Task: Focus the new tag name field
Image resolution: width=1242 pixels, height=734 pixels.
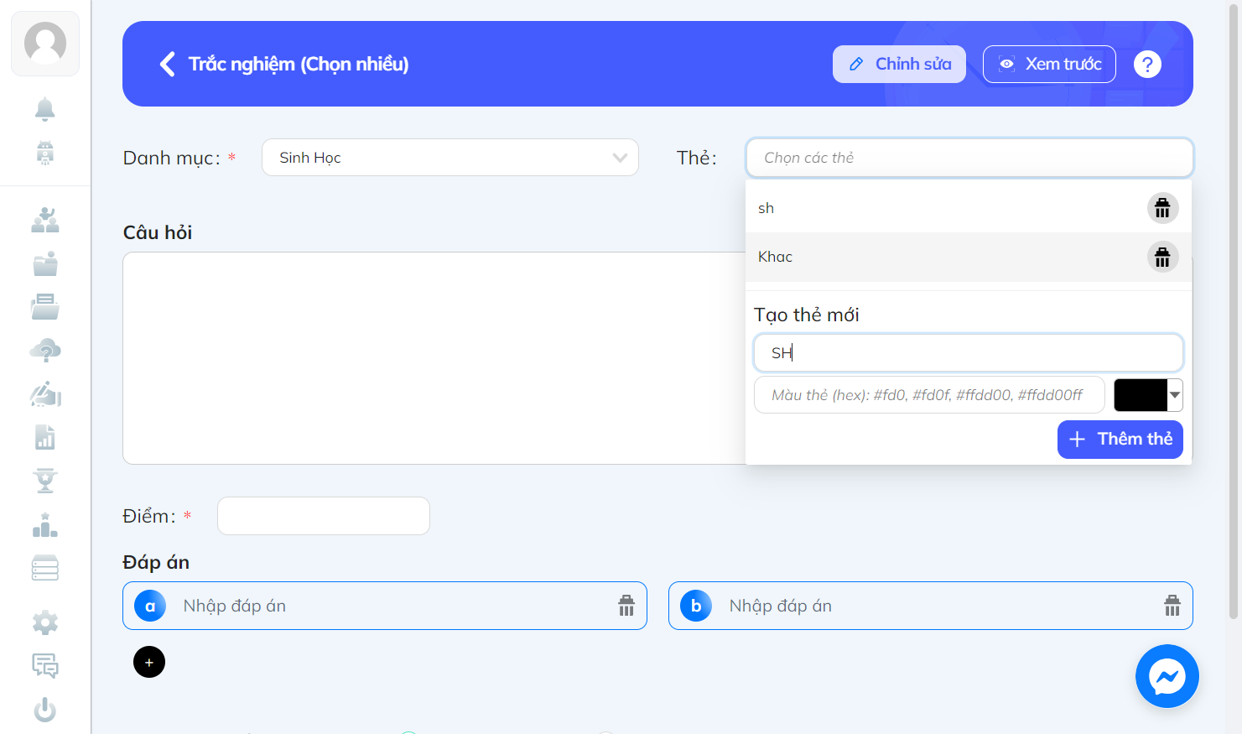Action: 969,353
